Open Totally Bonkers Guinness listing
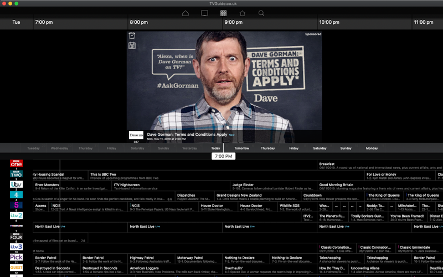 [368, 218]
